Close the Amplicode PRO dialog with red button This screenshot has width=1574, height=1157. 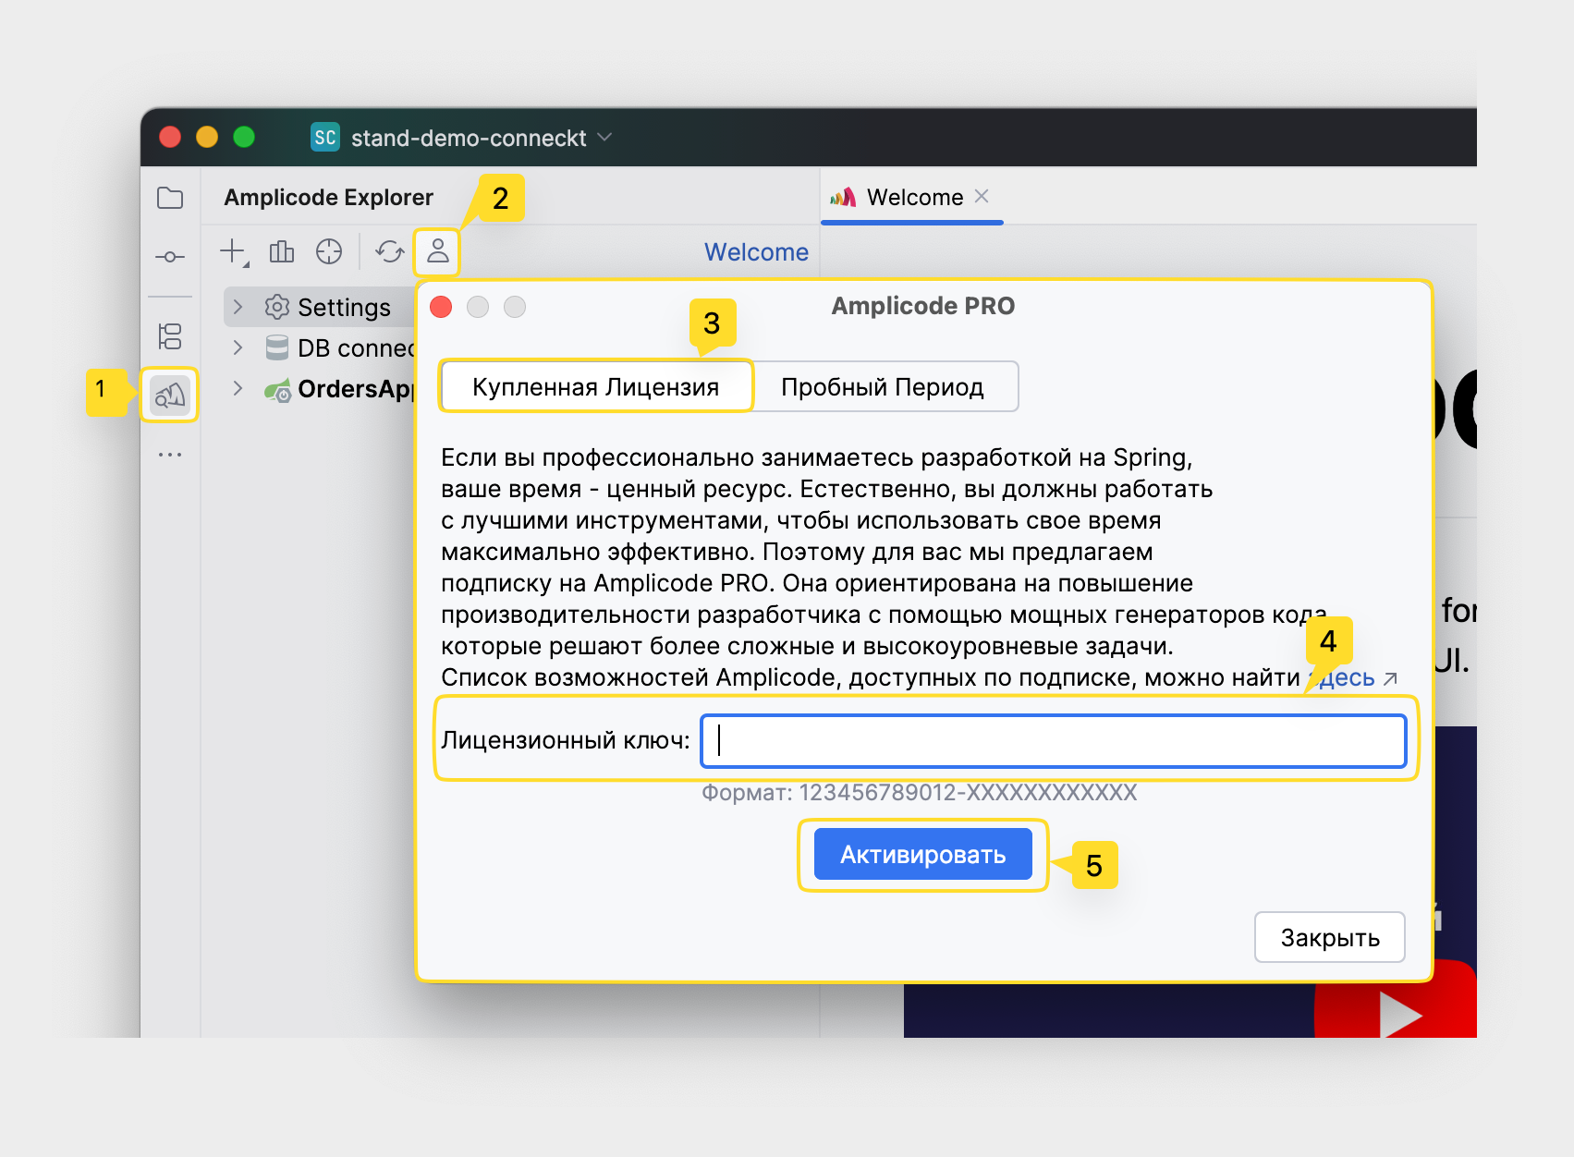tap(441, 307)
